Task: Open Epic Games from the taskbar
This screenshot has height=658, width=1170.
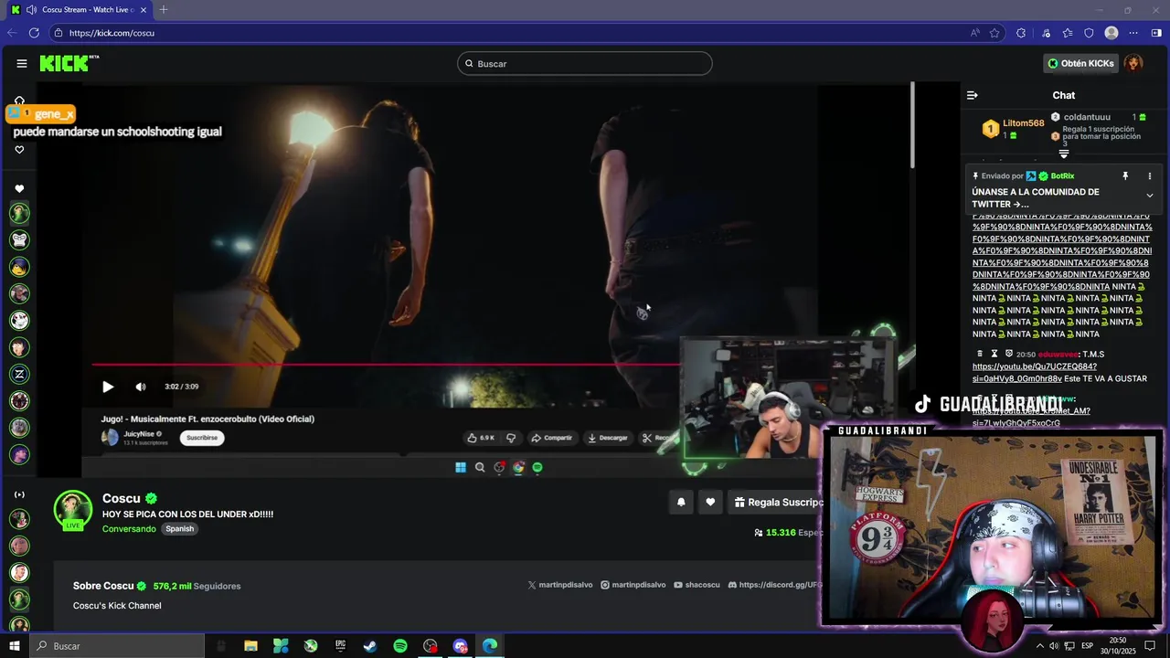Action: (341, 646)
